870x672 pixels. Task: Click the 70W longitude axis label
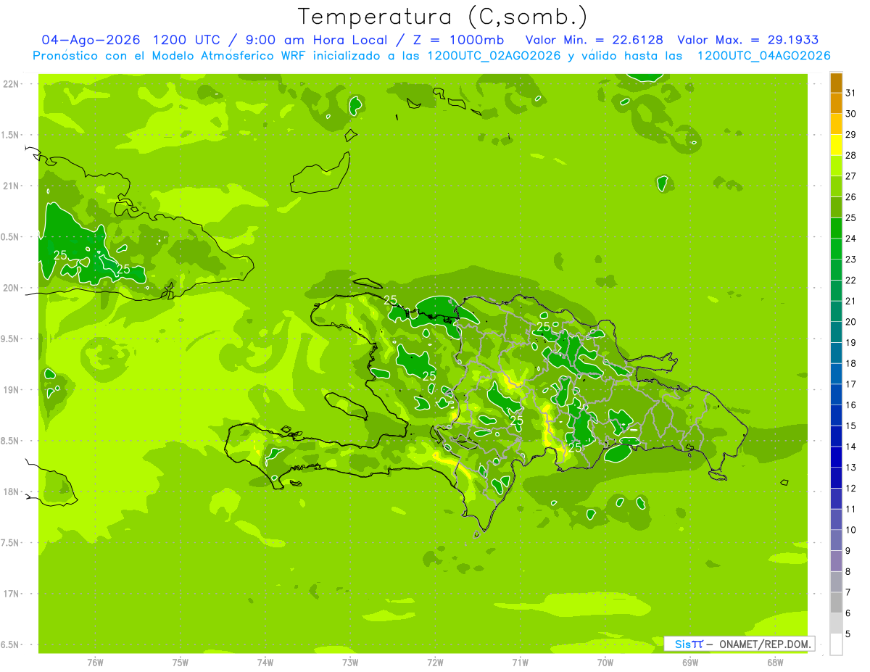click(605, 663)
